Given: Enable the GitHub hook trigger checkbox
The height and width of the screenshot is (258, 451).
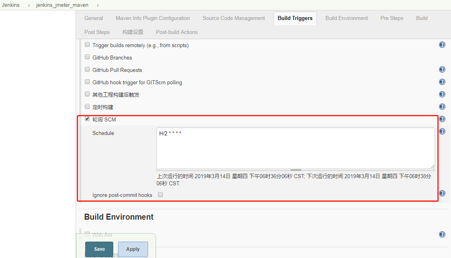Looking at the screenshot, I should coord(87,81).
